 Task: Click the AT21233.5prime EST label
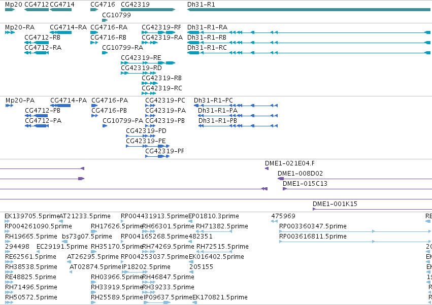point(85,216)
